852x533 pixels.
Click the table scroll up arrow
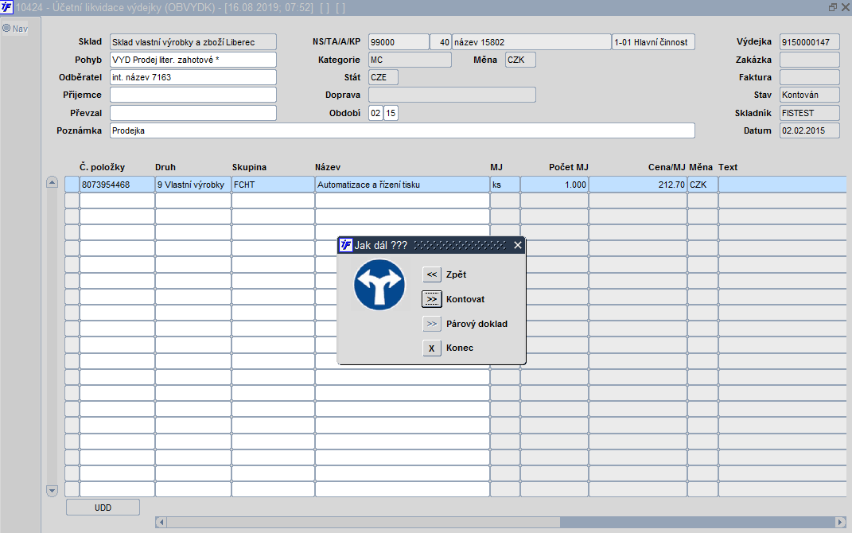coord(53,182)
